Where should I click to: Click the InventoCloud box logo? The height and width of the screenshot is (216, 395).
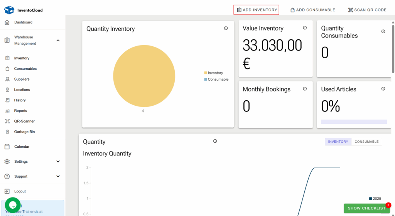point(9,10)
